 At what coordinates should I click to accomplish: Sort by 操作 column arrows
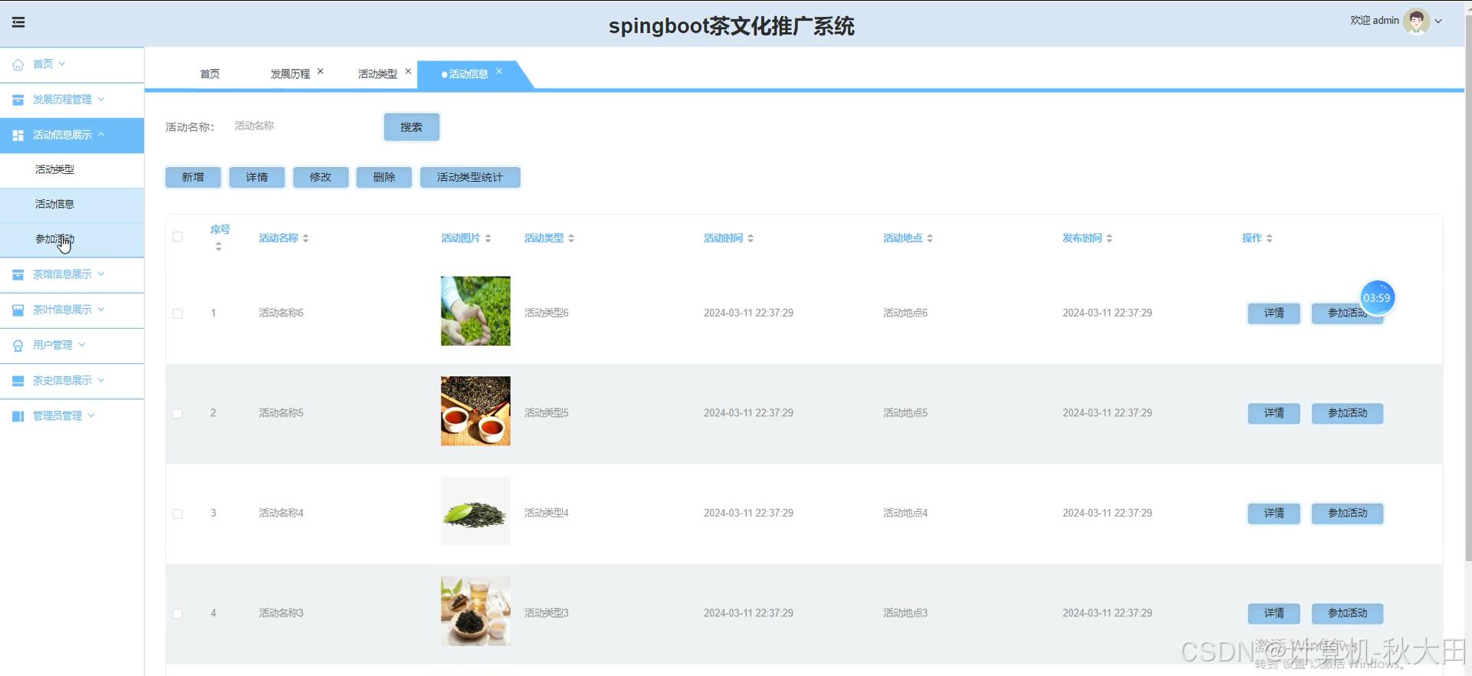click(x=1270, y=238)
